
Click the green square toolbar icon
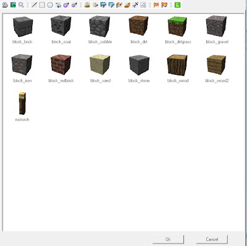point(177,5)
